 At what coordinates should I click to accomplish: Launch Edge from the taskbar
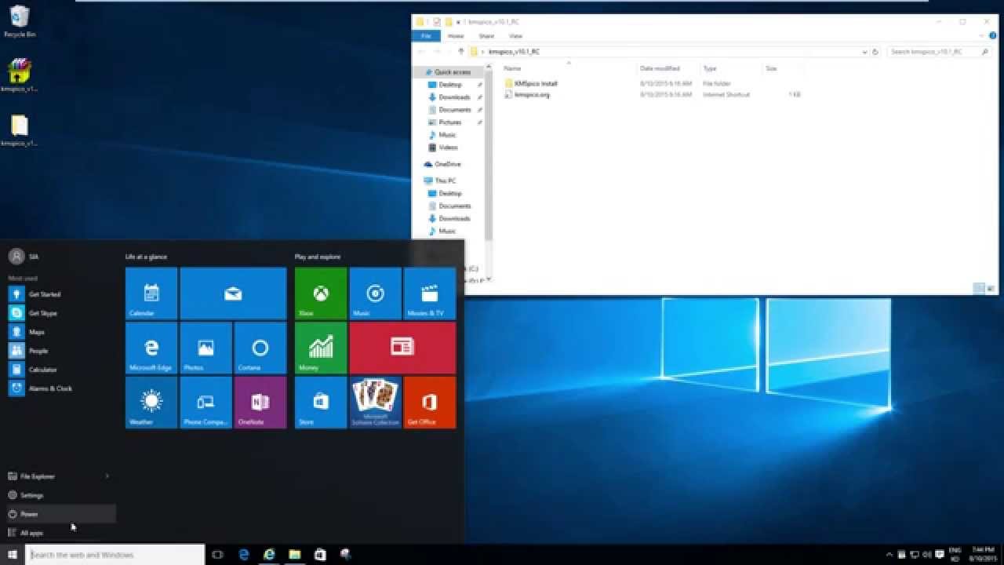point(244,555)
